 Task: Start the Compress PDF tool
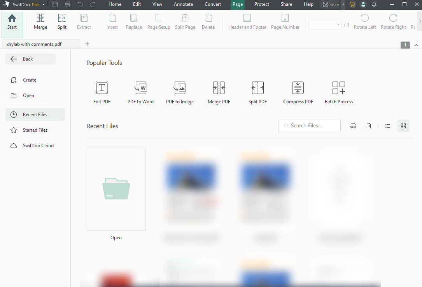click(x=298, y=92)
